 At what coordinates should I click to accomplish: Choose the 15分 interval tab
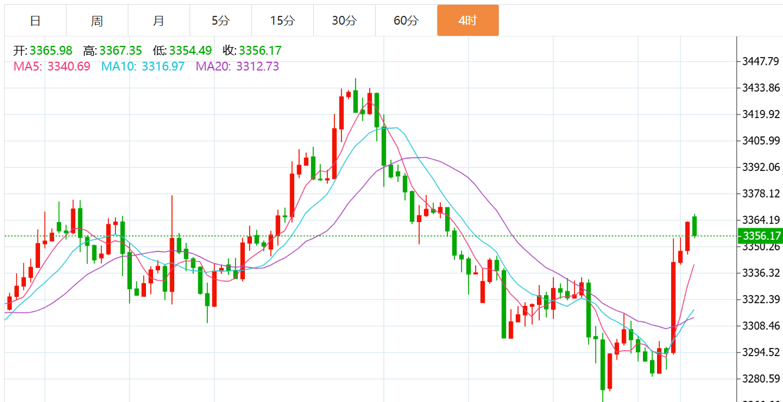pos(283,21)
